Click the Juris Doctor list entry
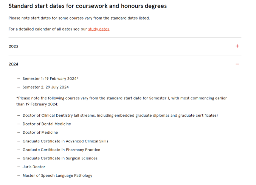The image size is (256, 185). (34, 167)
